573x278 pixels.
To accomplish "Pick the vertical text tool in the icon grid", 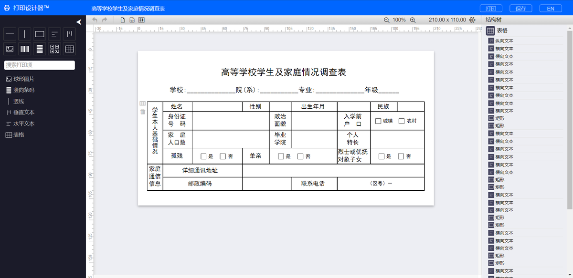I will click(x=69, y=34).
